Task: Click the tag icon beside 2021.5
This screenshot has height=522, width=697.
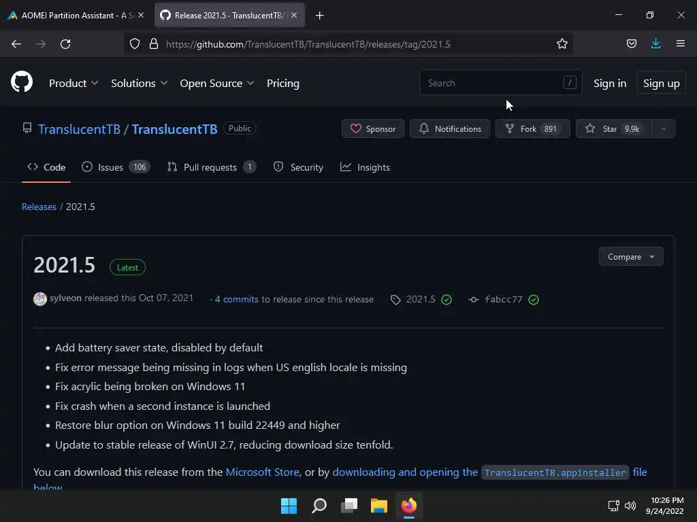Action: [395, 300]
